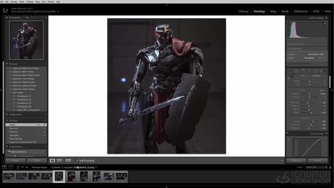Select the Crop Overlay tool icon
This screenshot has height=188, width=334.
coord(290,71)
